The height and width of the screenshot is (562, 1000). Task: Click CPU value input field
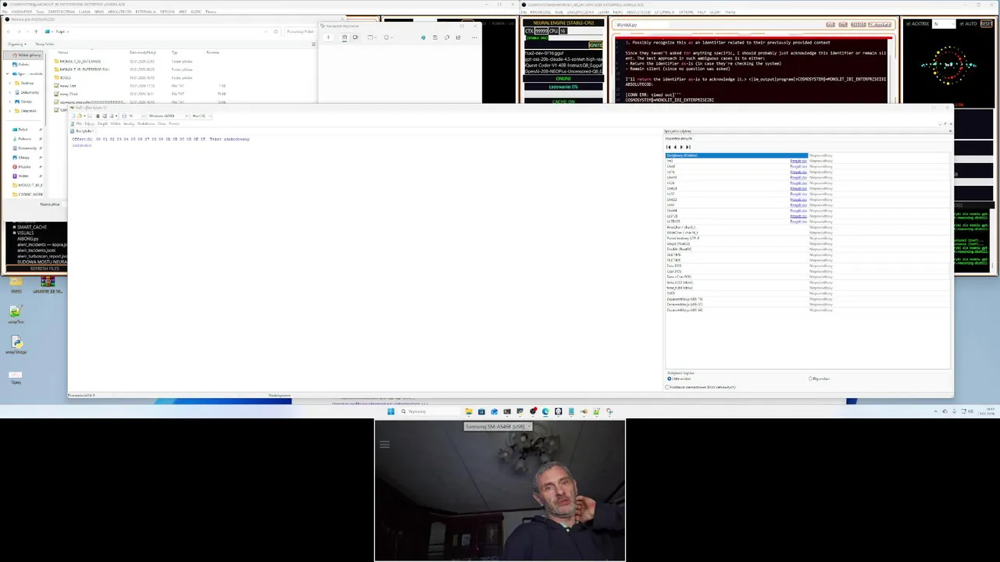[563, 31]
